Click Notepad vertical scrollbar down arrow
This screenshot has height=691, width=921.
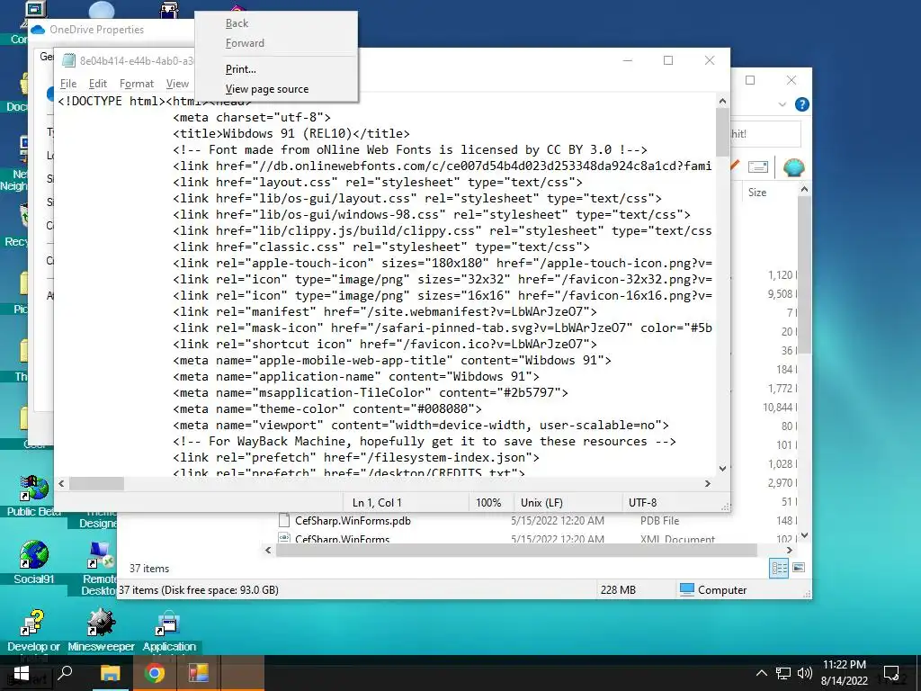[x=722, y=468]
